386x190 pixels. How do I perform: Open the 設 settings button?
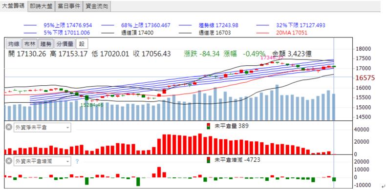click(x=82, y=44)
